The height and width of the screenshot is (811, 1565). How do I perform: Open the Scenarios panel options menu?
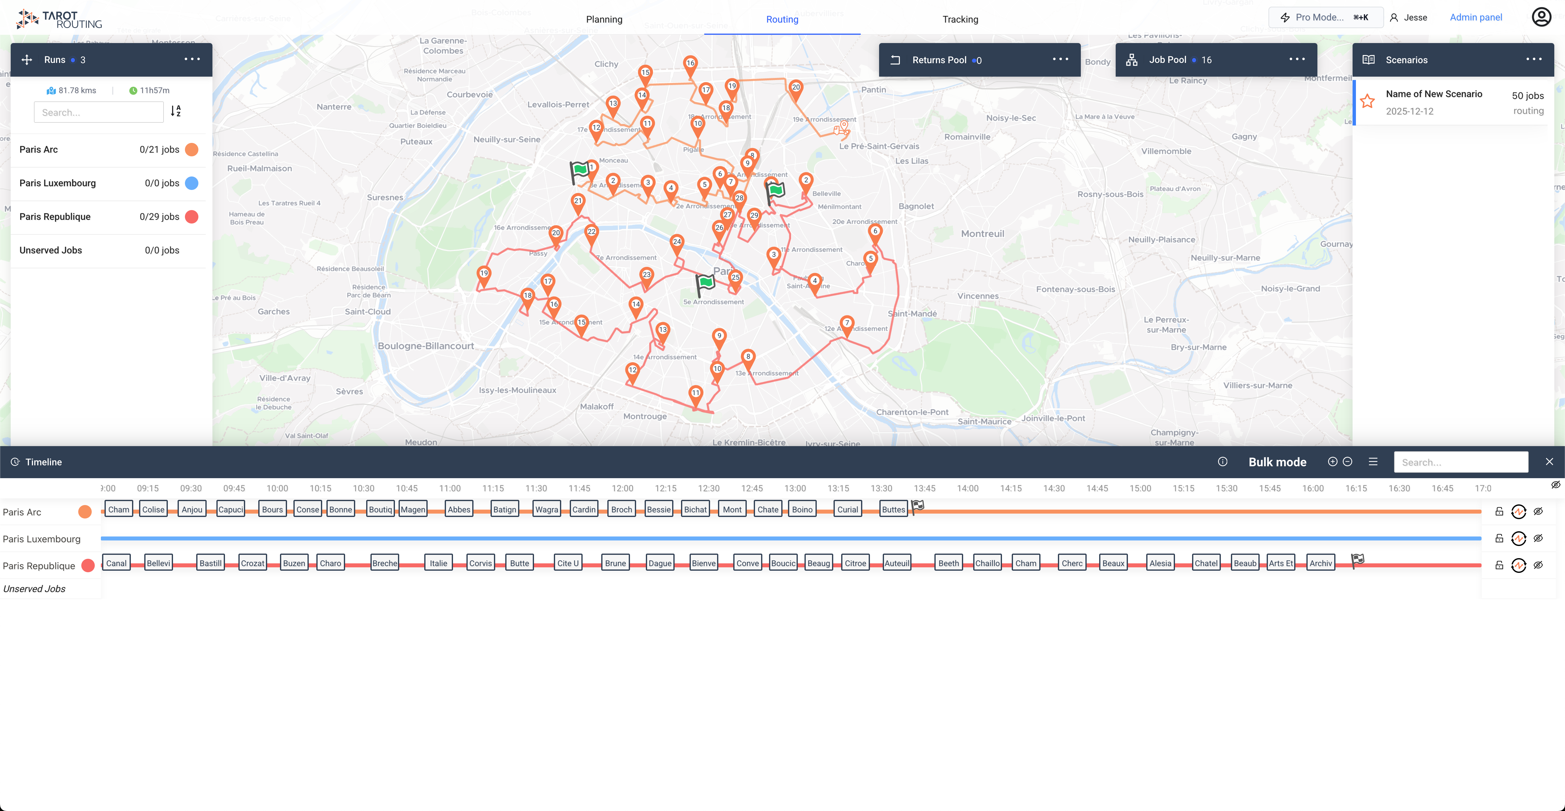(1534, 60)
